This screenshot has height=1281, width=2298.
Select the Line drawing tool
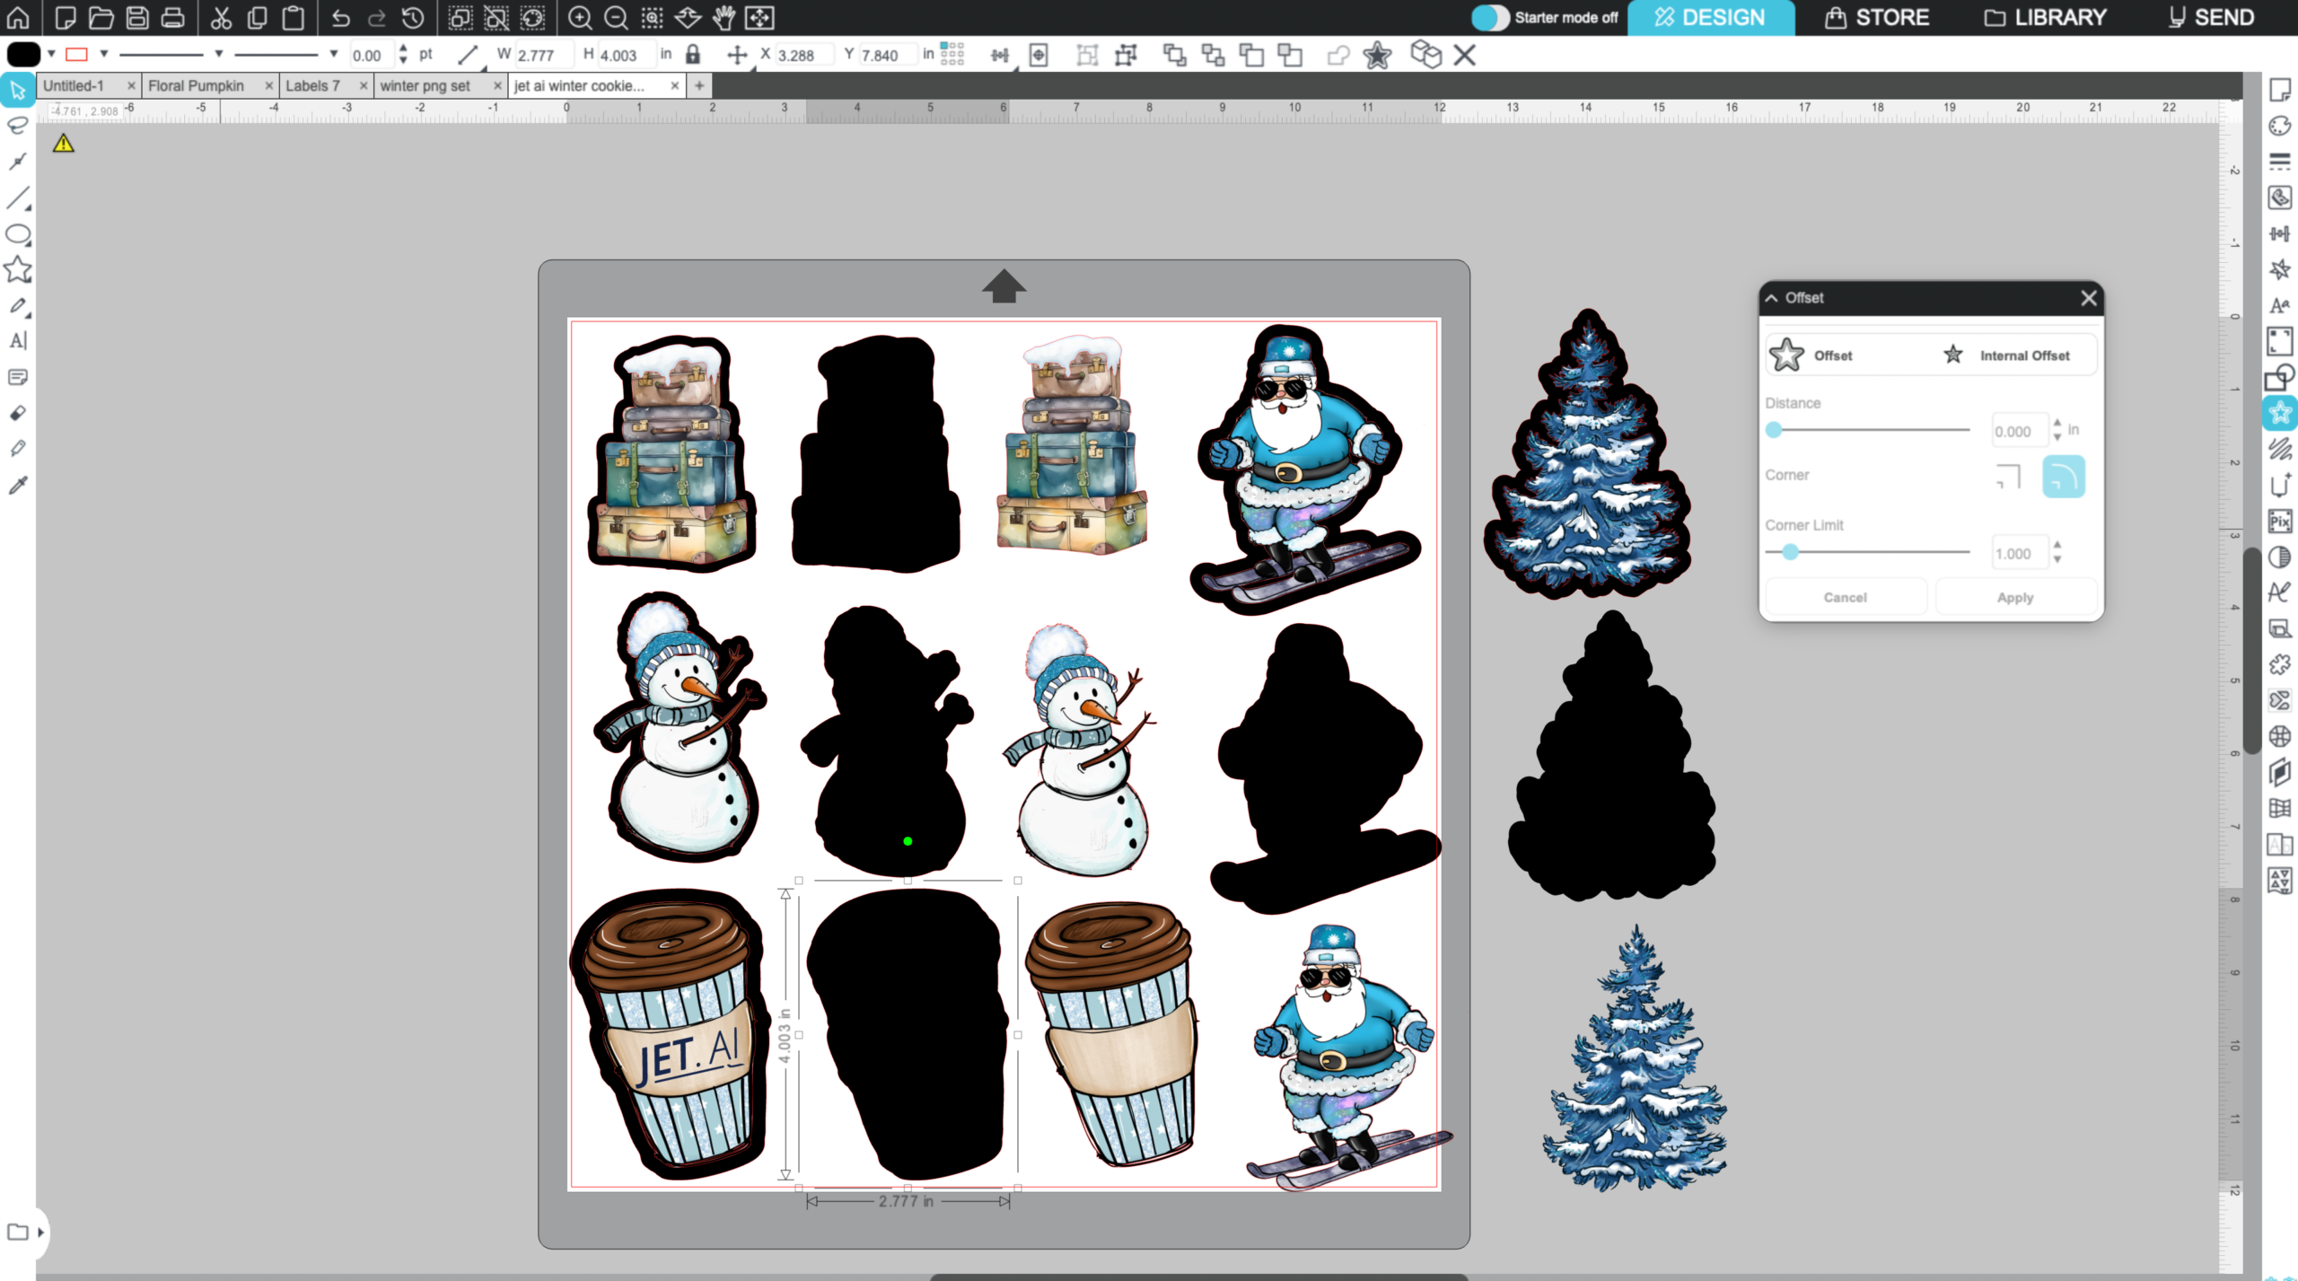[x=18, y=197]
